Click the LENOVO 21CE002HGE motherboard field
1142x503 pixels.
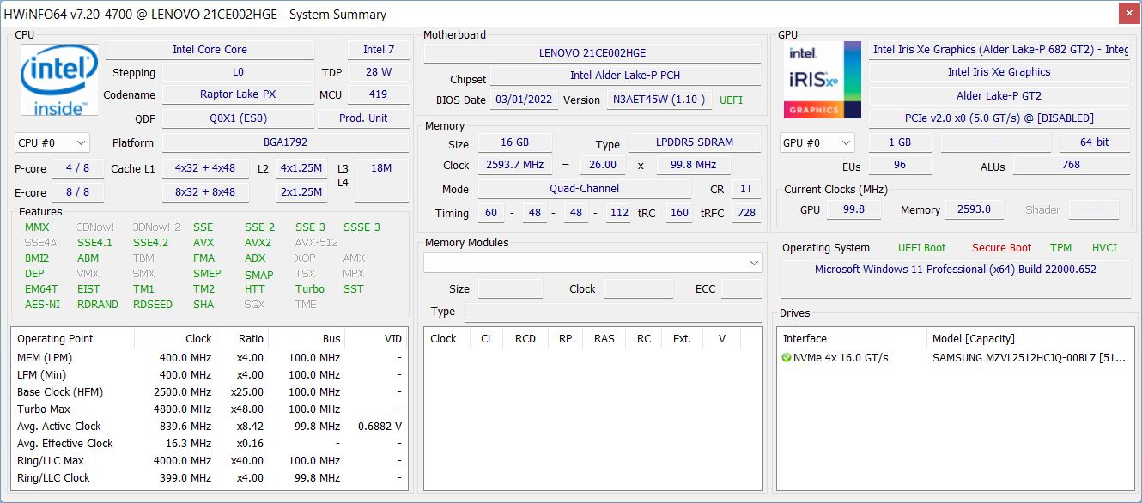tap(592, 52)
